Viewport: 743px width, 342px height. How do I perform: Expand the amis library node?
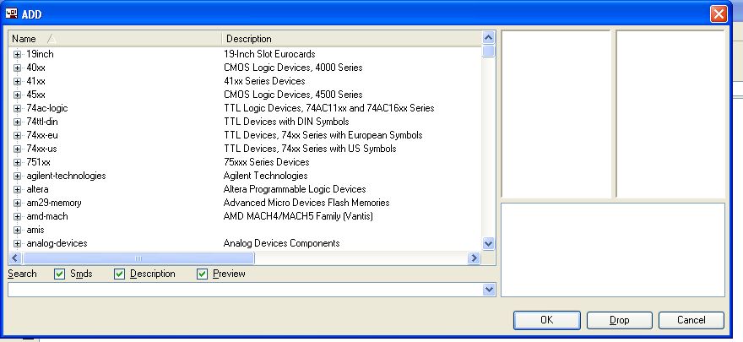click(x=18, y=231)
